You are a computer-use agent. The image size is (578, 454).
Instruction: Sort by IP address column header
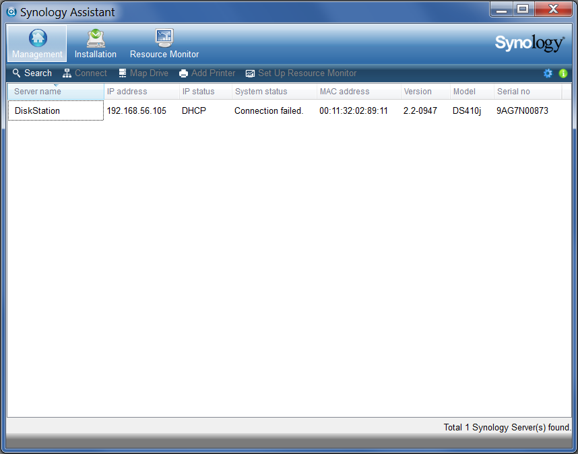point(142,92)
